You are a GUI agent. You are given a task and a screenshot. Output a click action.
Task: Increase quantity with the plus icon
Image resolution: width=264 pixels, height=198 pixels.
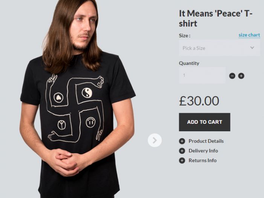[241, 76]
